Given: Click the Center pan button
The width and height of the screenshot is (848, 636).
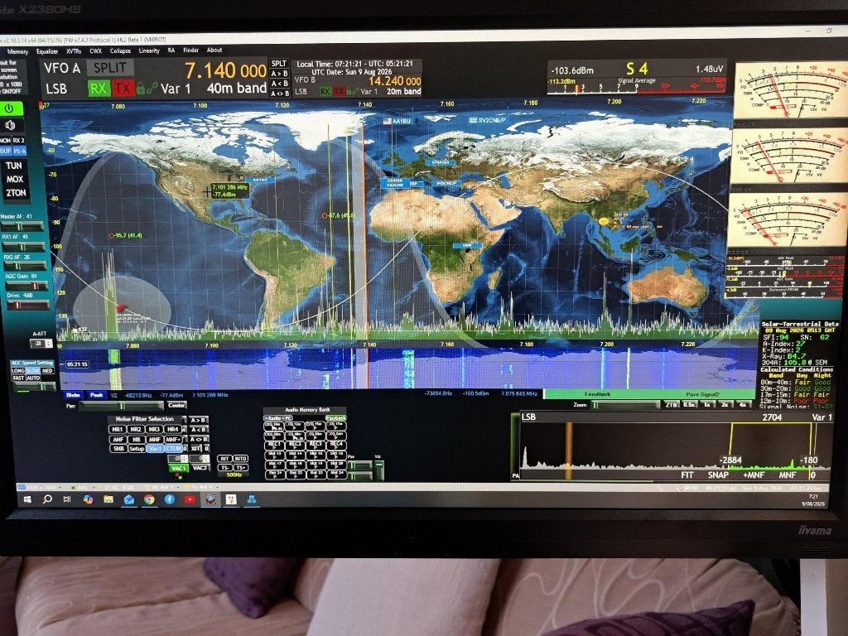Looking at the screenshot, I should tap(176, 404).
